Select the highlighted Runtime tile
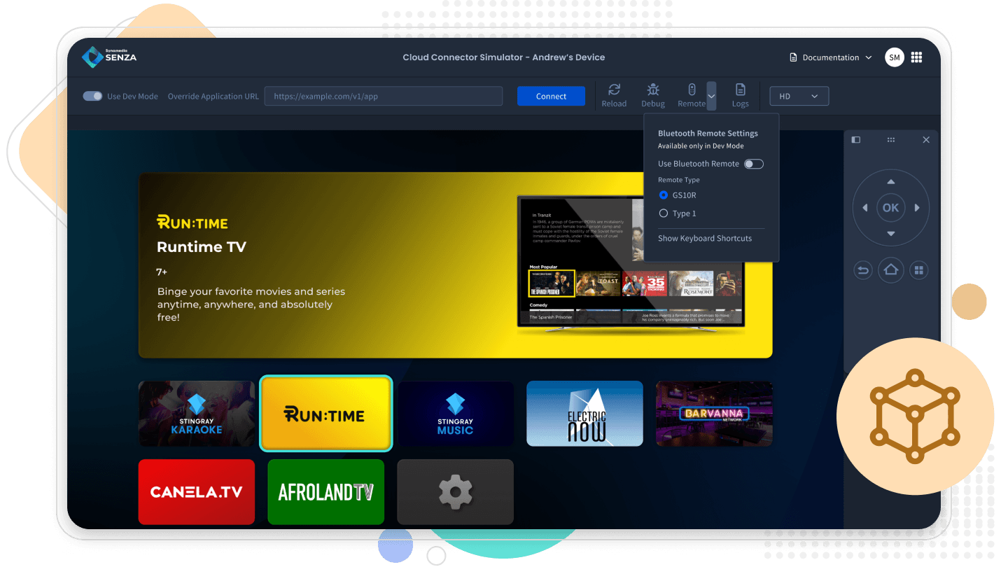This screenshot has width=1008, height=567. point(326,414)
